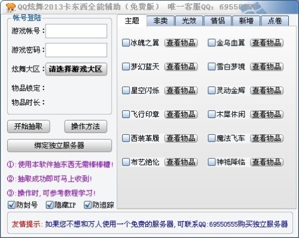Click 查看物品 next to 金乌血翼
299x238 pixels.
click(267, 43)
